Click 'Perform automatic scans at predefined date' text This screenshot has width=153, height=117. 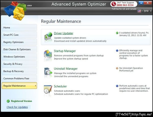click(134, 88)
